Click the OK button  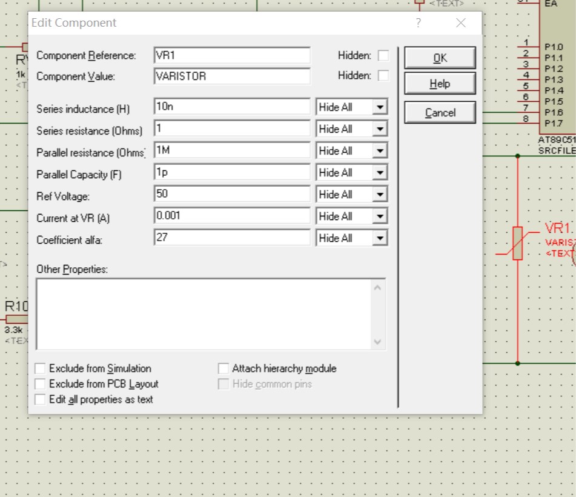[x=440, y=58]
